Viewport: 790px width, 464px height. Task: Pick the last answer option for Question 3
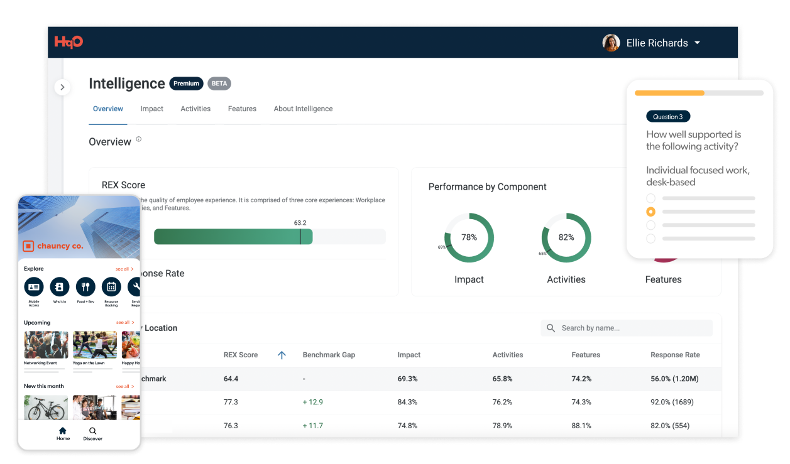coord(650,239)
